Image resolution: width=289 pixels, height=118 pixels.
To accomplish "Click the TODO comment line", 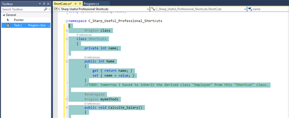I will click(x=176, y=85).
